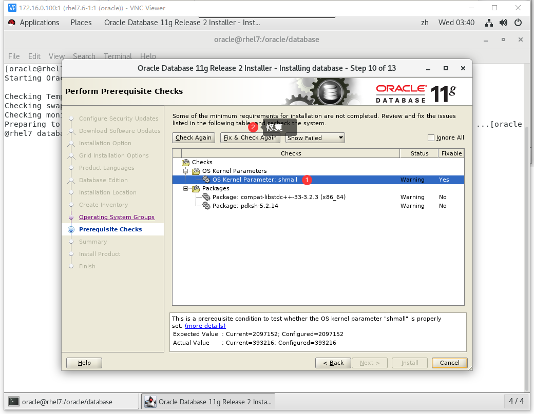534x414 pixels.
Task: Click the Oracle installer Java icon in taskbar
Action: point(150,401)
